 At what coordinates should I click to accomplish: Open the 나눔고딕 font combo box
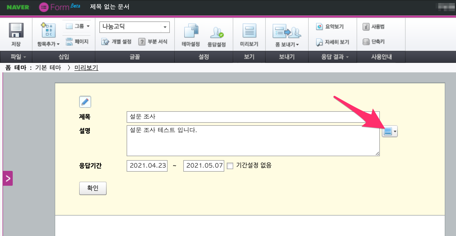point(134,27)
